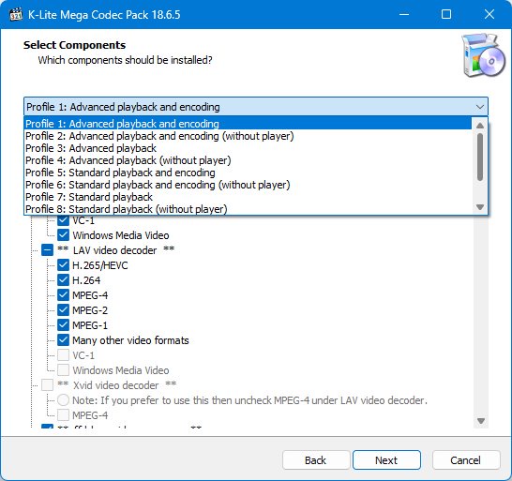Screen dimensions: 512x481
Task: Select Profile 3: Advanced playback
Action: click(248, 148)
